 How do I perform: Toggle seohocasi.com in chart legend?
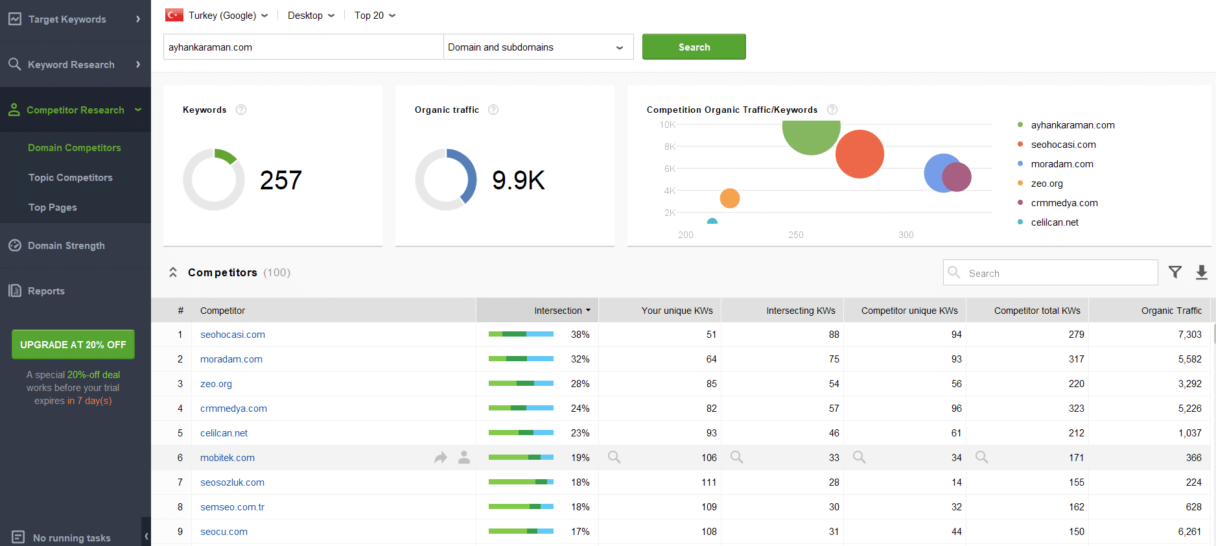tap(1057, 145)
